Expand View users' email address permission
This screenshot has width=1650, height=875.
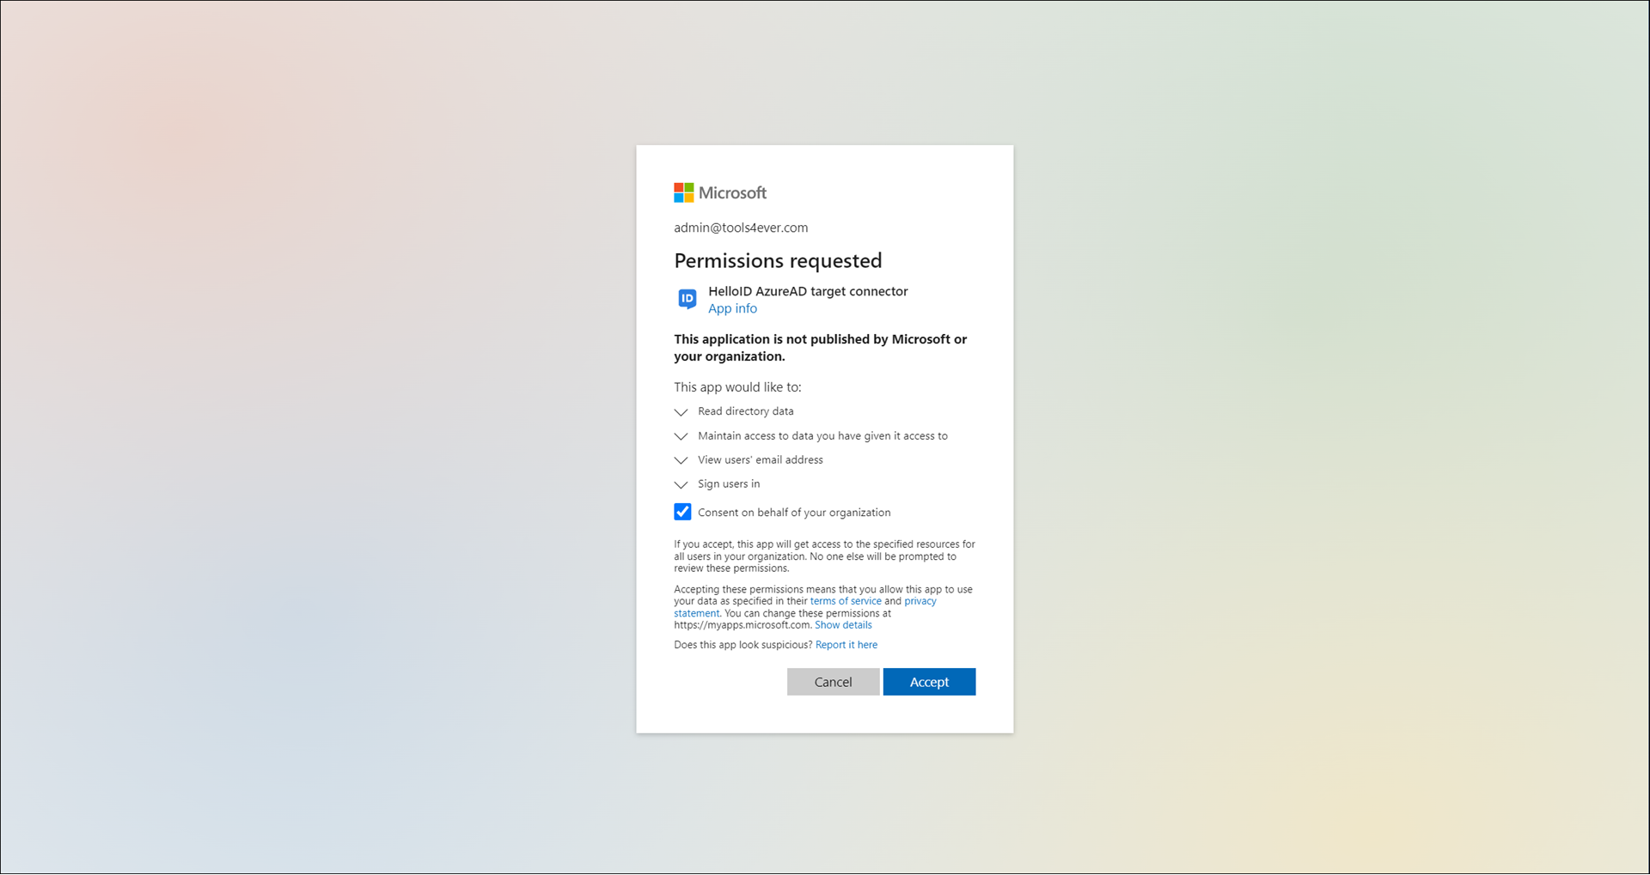[x=681, y=460]
